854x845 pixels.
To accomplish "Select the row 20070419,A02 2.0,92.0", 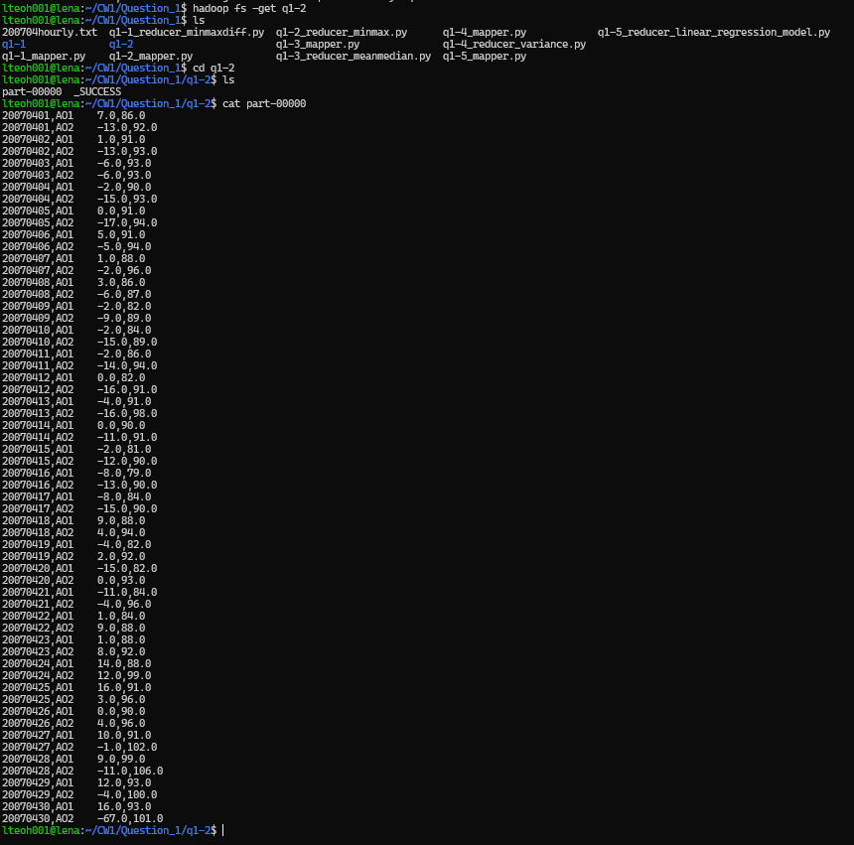I will pyautogui.click(x=73, y=556).
